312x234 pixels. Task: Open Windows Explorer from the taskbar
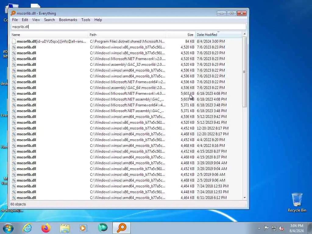[65, 228]
